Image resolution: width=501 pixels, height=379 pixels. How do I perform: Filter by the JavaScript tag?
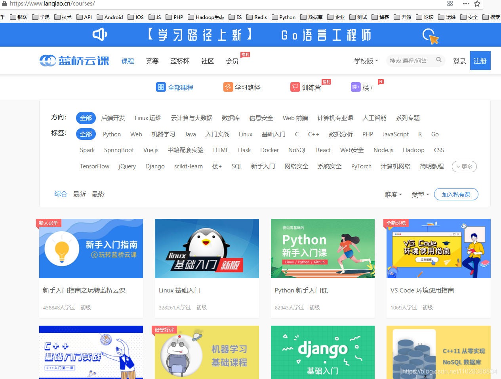396,134
